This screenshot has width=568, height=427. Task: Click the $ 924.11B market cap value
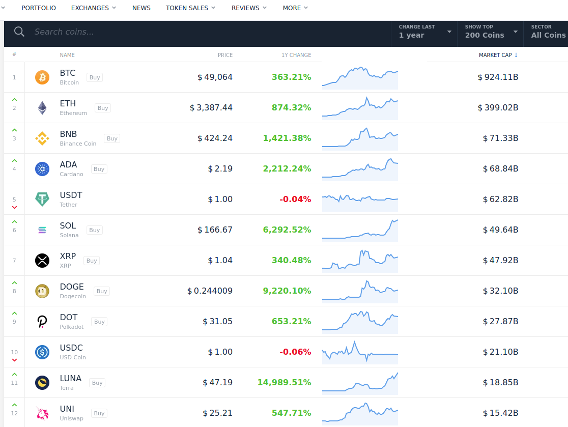(498, 77)
